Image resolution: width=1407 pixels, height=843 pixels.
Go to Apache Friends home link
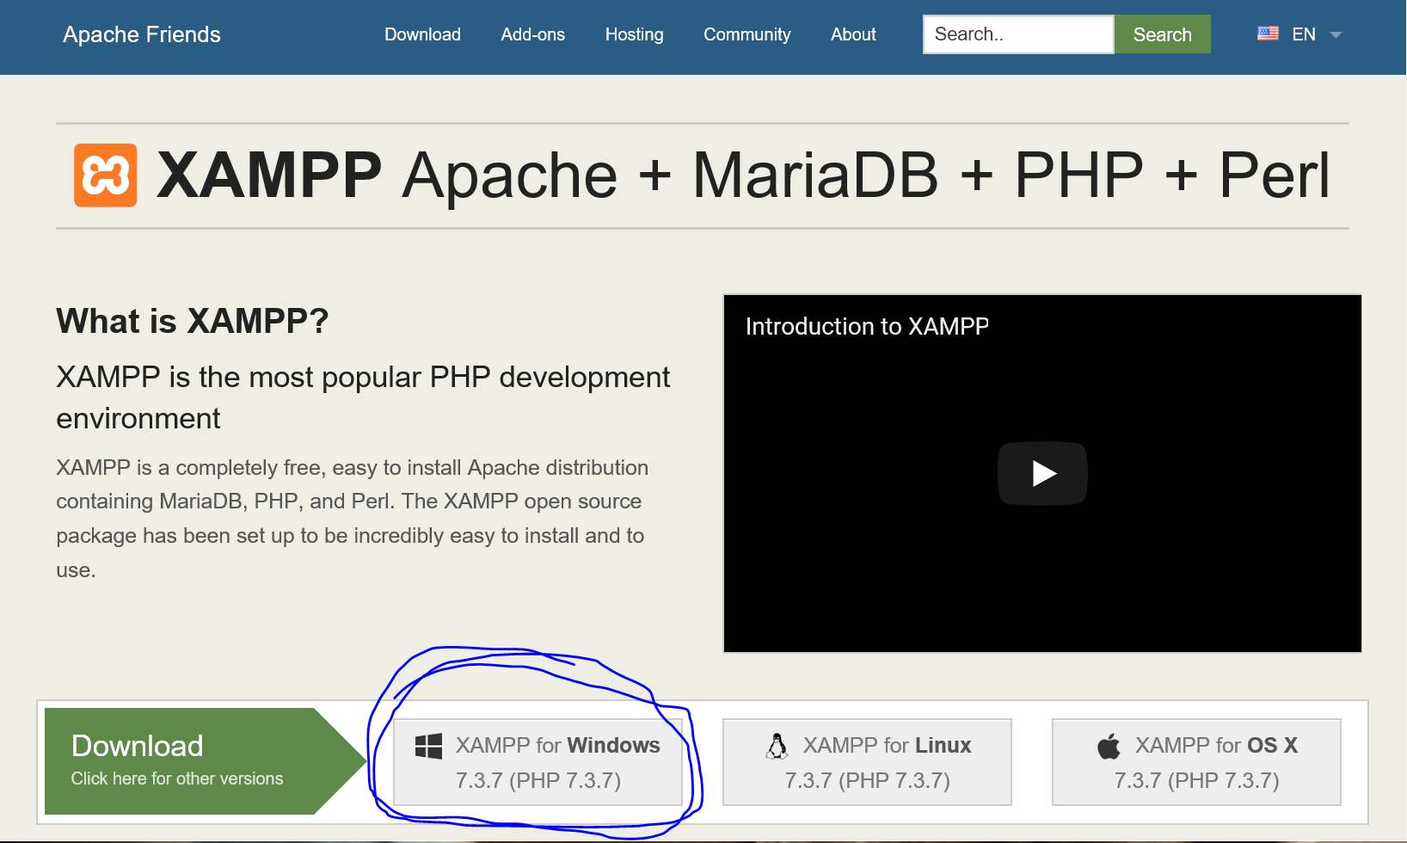point(142,34)
